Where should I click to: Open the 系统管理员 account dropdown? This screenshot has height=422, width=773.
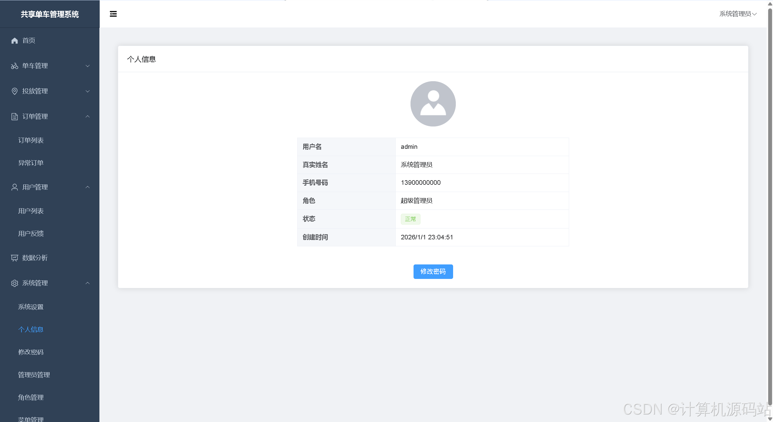coord(737,14)
